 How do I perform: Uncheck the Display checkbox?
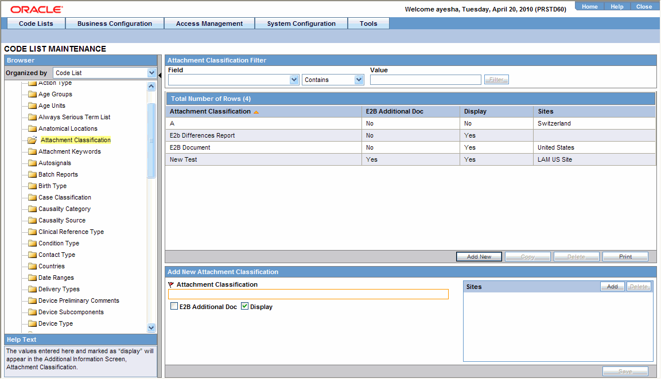point(244,306)
